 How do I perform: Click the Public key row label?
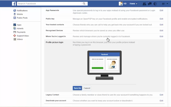tap(50, 19)
